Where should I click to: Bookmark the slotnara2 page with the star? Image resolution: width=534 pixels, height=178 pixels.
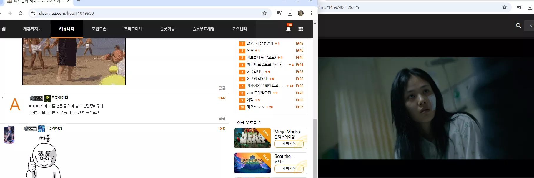tap(265, 13)
